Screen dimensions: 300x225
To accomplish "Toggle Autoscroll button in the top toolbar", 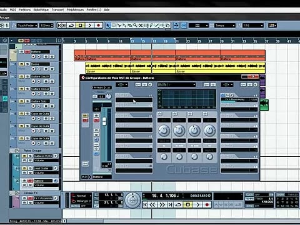I will [x=176, y=26].
